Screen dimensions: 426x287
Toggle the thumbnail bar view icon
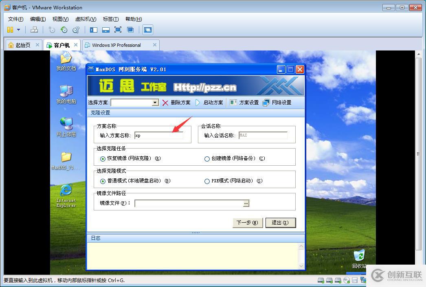(x=105, y=30)
